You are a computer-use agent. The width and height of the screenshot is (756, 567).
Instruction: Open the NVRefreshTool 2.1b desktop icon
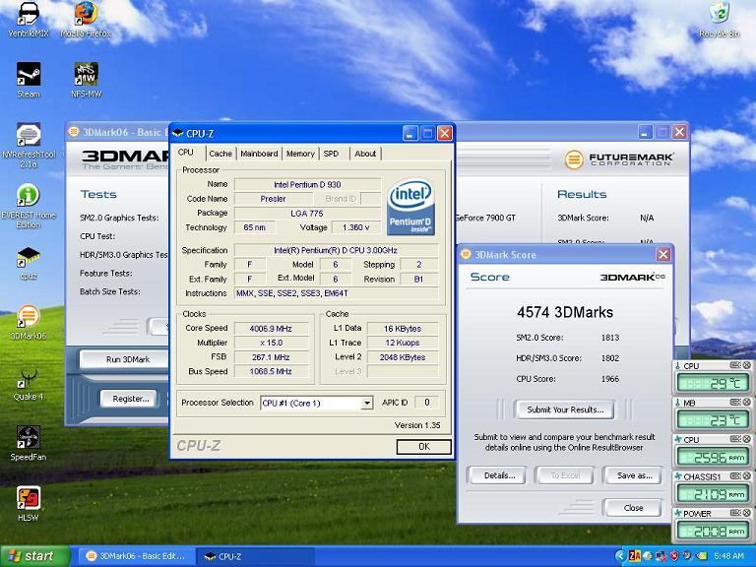point(29,146)
